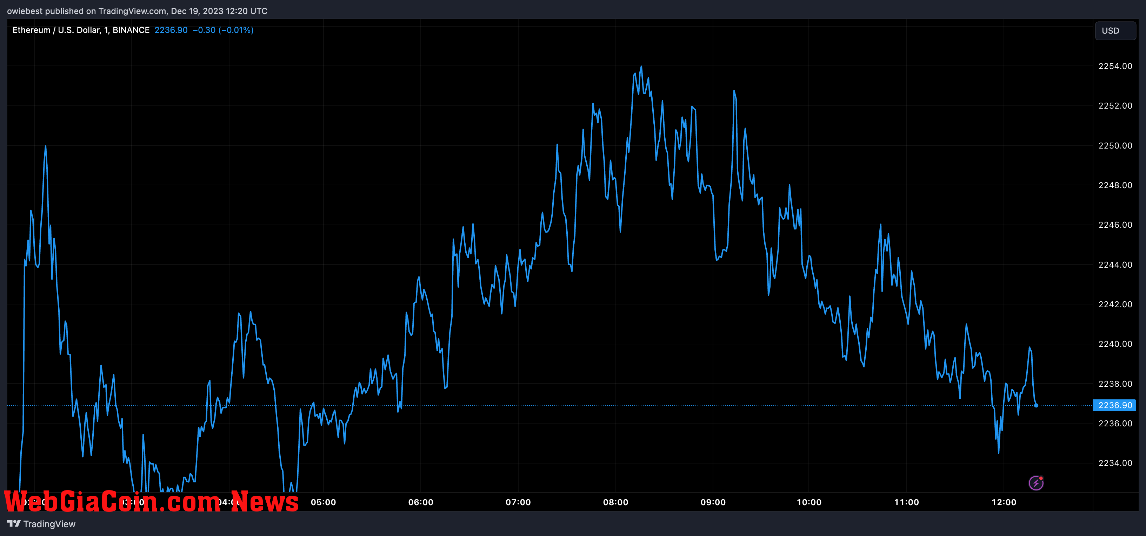This screenshot has height=536, width=1146.
Task: Click the 11:00 time axis label
Action: (x=907, y=502)
